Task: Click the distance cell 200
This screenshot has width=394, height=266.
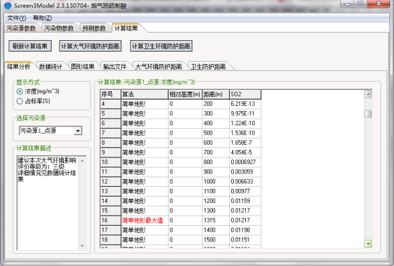Action: click(216, 104)
